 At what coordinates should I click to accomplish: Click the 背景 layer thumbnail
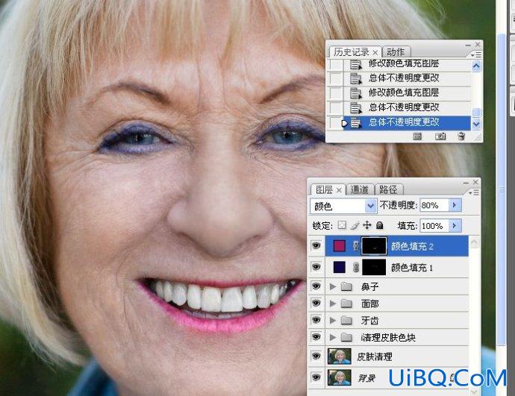340,377
